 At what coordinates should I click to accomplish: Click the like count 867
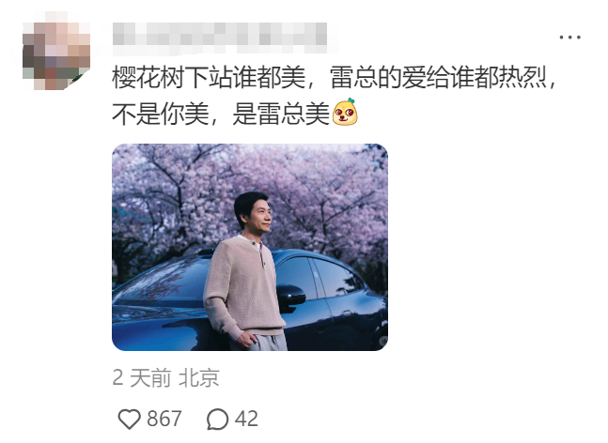point(164,419)
